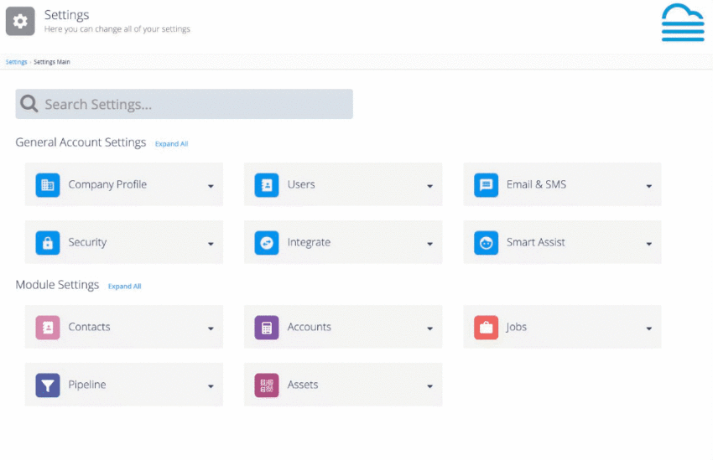Expand the Contacts section arrow

[211, 328]
